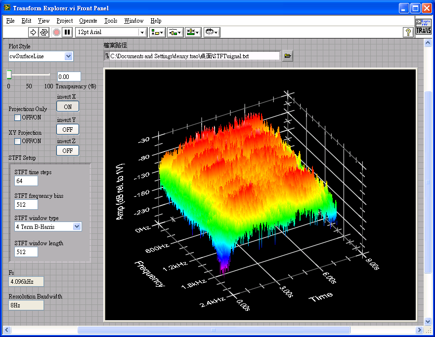Image resolution: width=435 pixels, height=337 pixels.
Task: Click the folder browse button beside the file path
Action: click(x=287, y=56)
